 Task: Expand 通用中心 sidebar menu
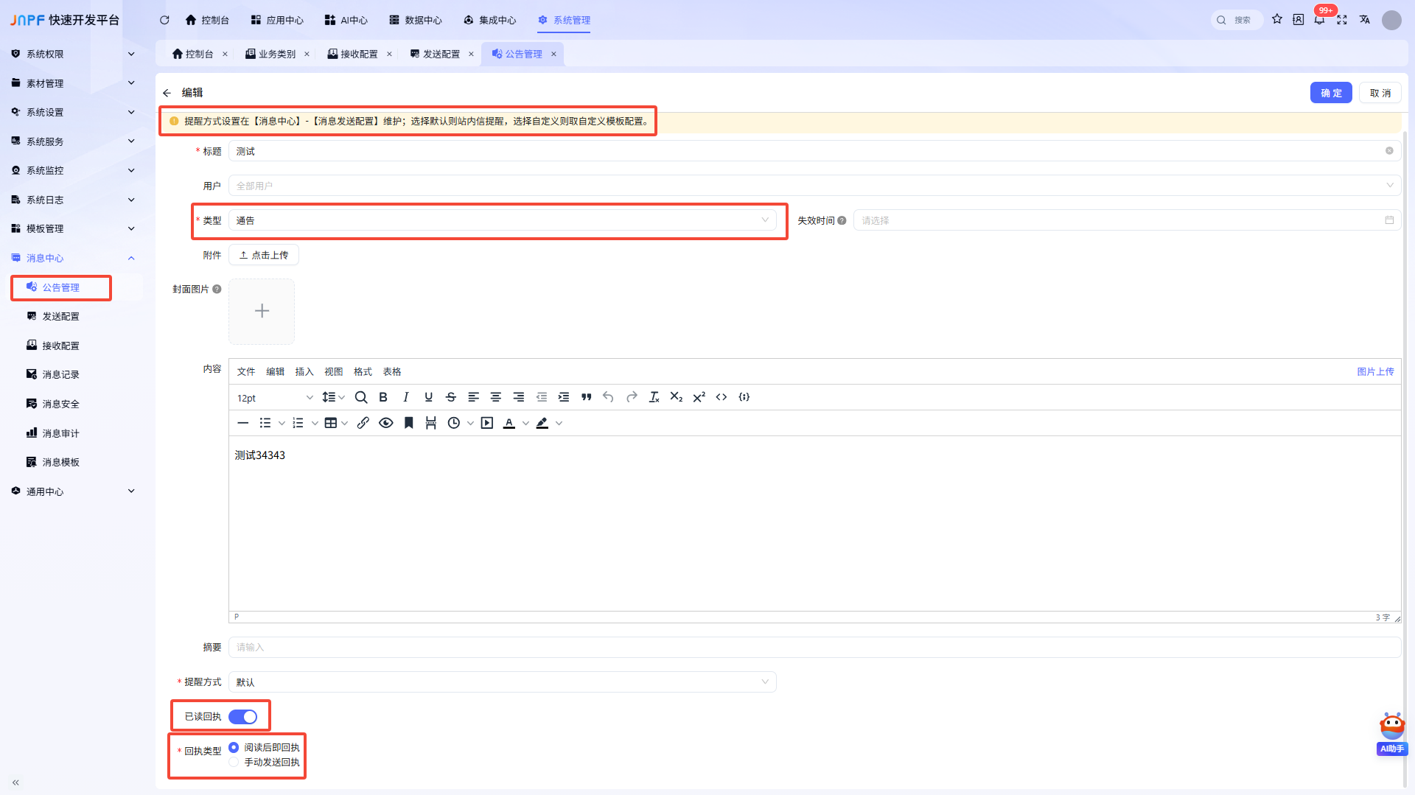[74, 491]
